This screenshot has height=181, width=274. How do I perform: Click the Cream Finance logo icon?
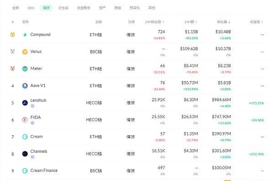pos(25,171)
